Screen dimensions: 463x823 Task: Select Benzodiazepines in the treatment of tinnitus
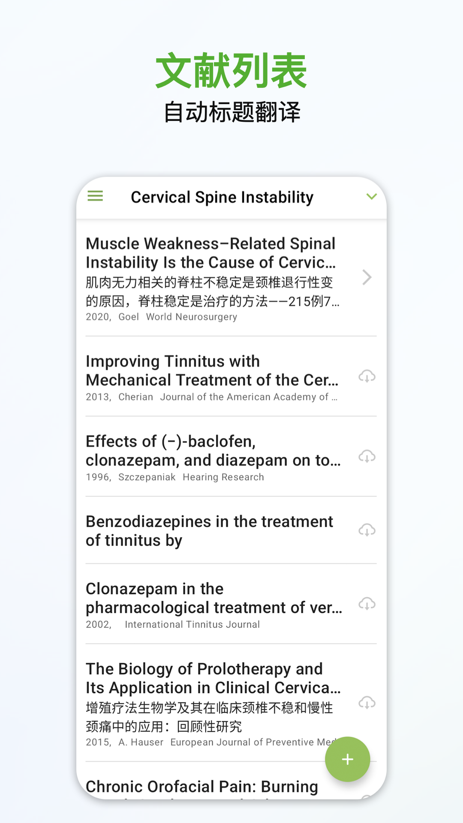[209, 531]
